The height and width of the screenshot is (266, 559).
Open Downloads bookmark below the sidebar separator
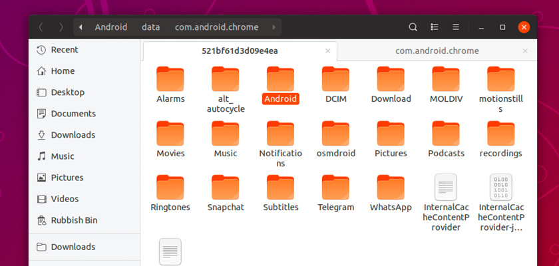84,247
